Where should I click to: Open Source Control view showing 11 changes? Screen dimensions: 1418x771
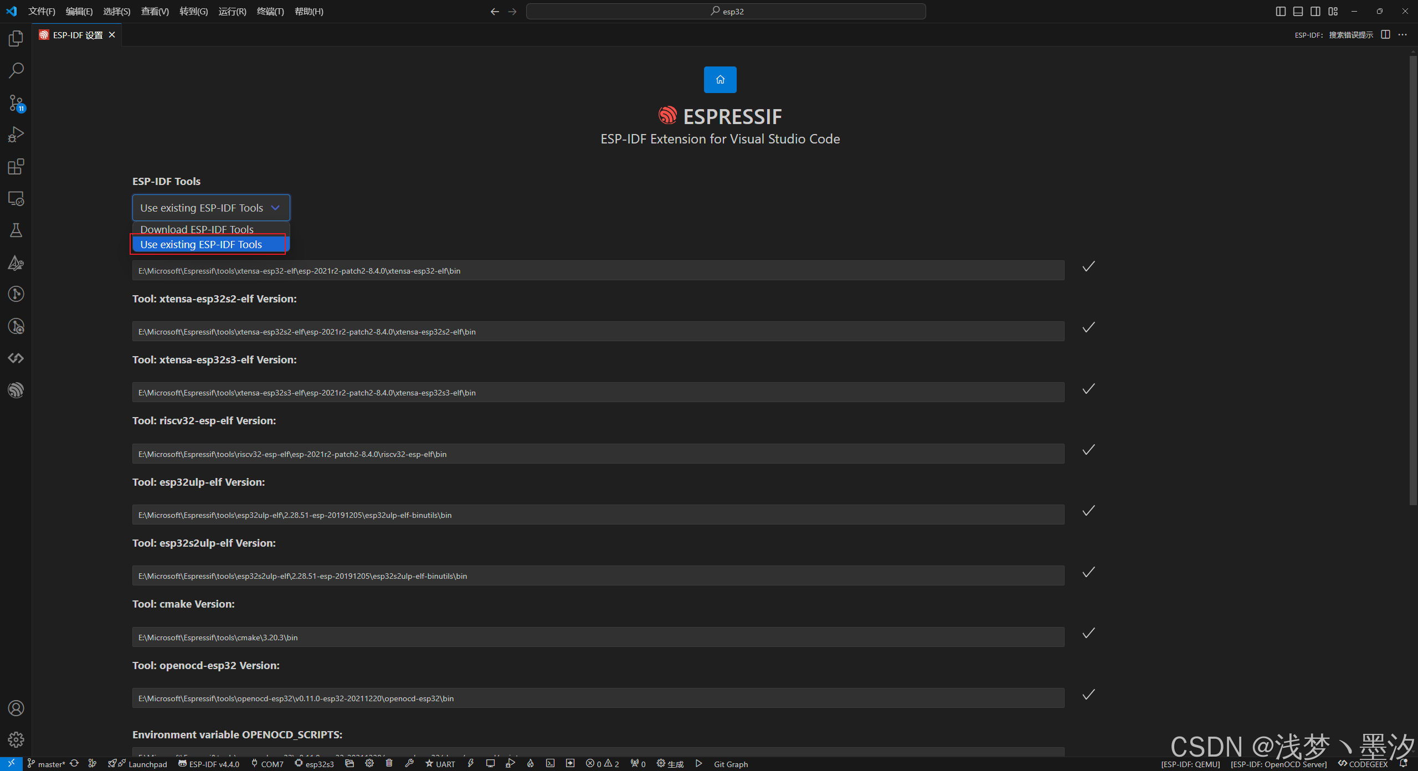click(16, 104)
